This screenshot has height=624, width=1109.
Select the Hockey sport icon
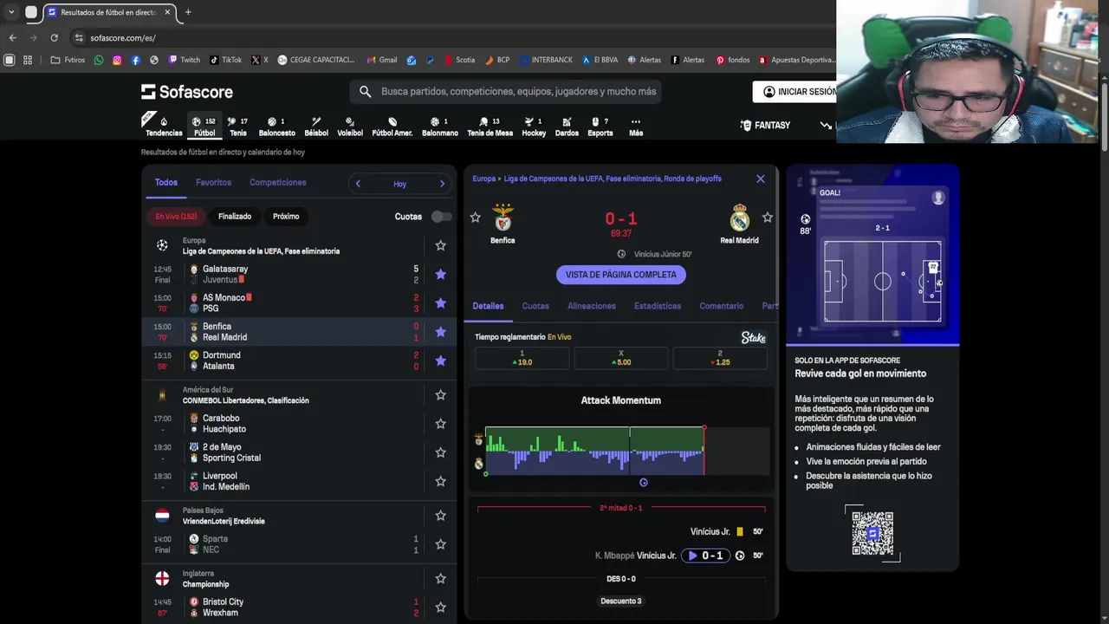pyautogui.click(x=534, y=127)
